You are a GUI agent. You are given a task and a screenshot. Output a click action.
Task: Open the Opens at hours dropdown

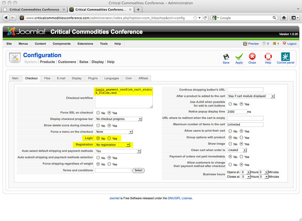click(246, 172)
